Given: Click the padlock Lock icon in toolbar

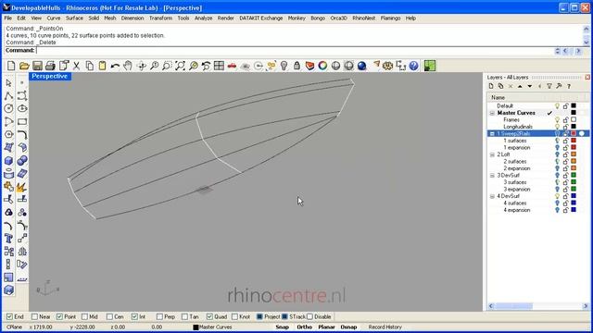Looking at the screenshot, I should point(296,66).
